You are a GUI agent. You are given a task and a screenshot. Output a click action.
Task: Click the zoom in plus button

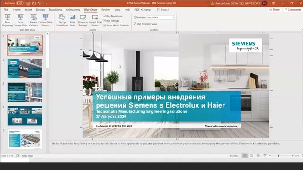click(x=293, y=156)
